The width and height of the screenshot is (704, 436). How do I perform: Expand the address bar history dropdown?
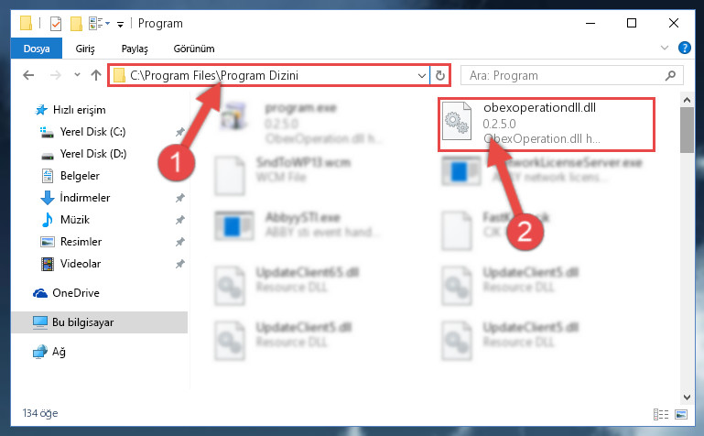[x=422, y=75]
